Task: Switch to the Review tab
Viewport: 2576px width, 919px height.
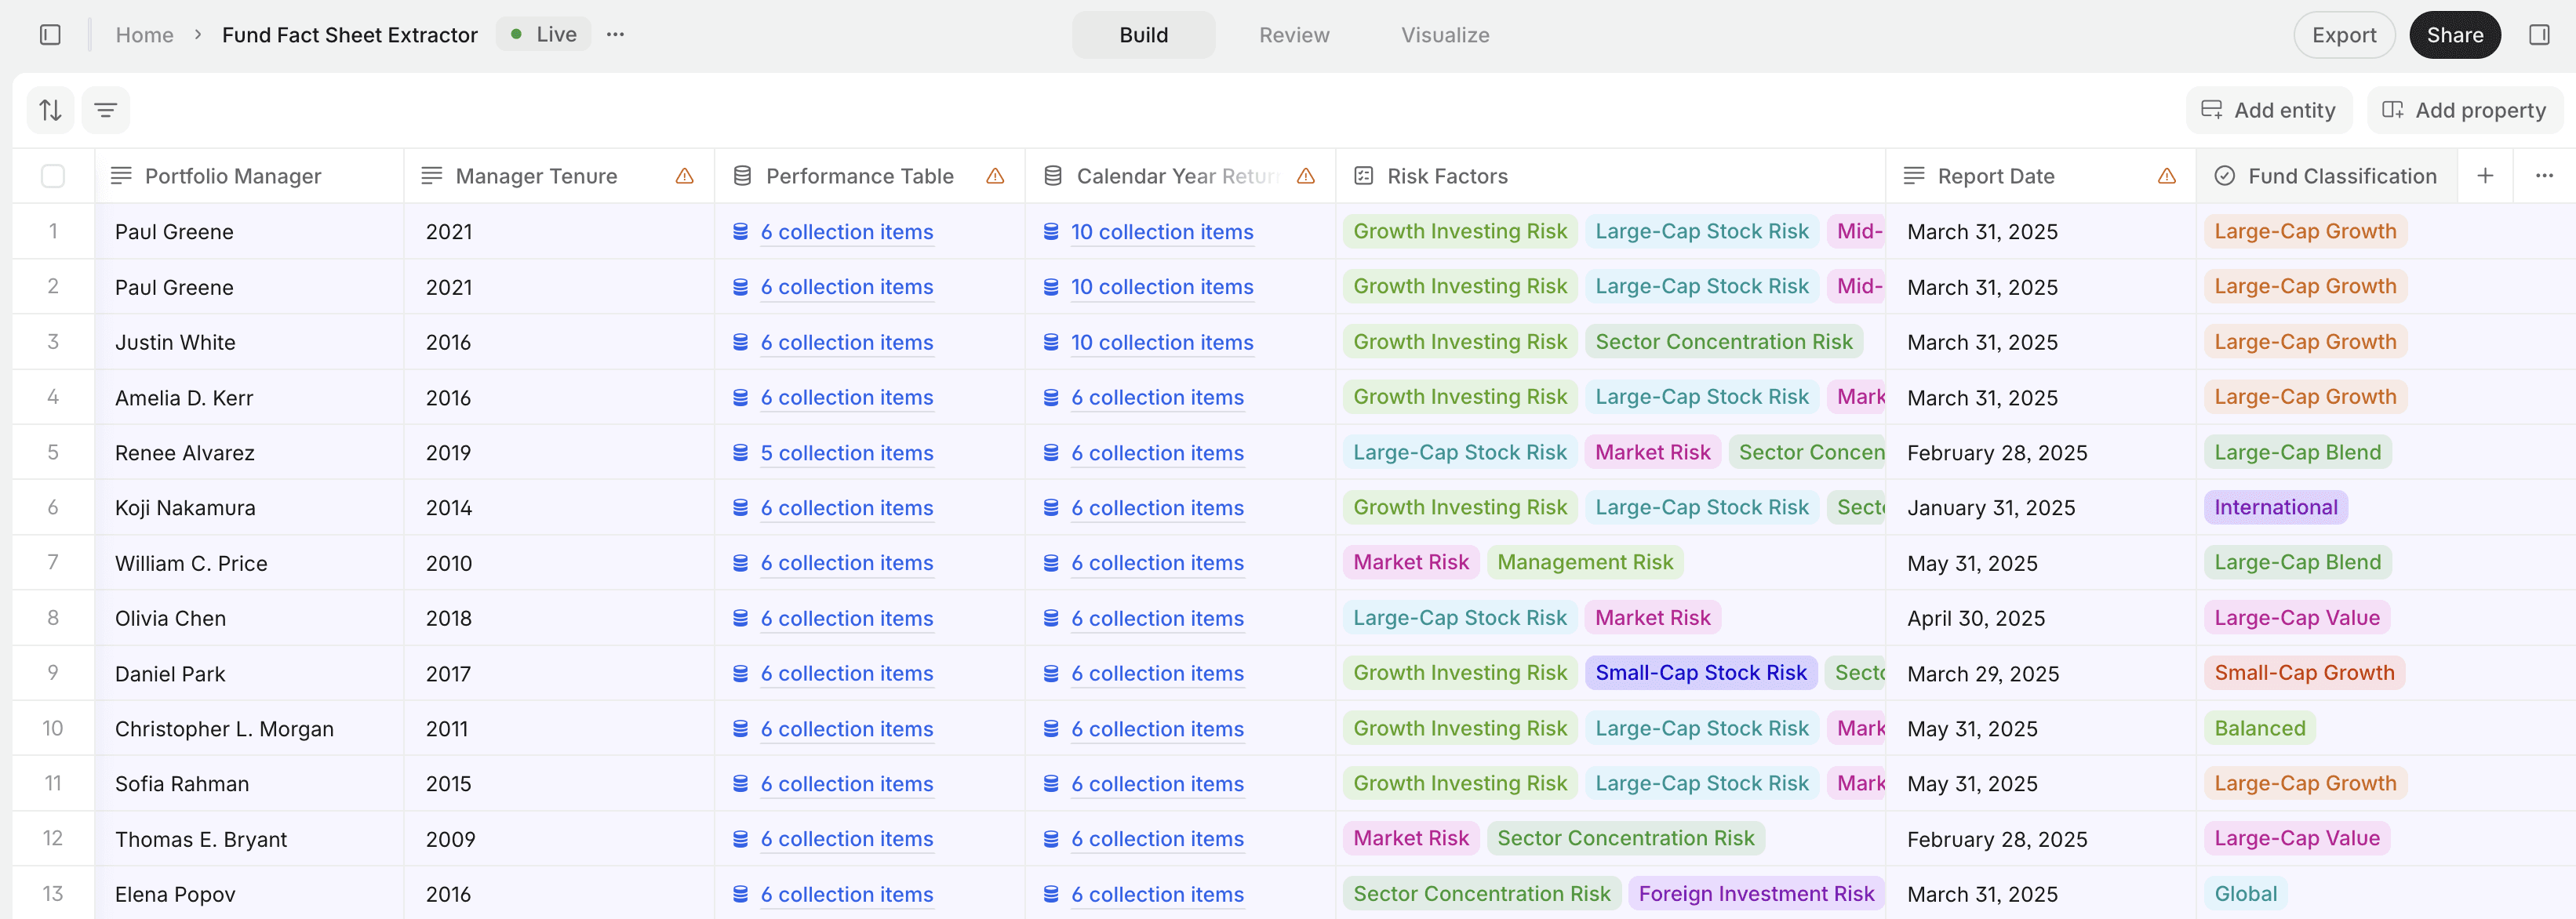Action: (1293, 35)
